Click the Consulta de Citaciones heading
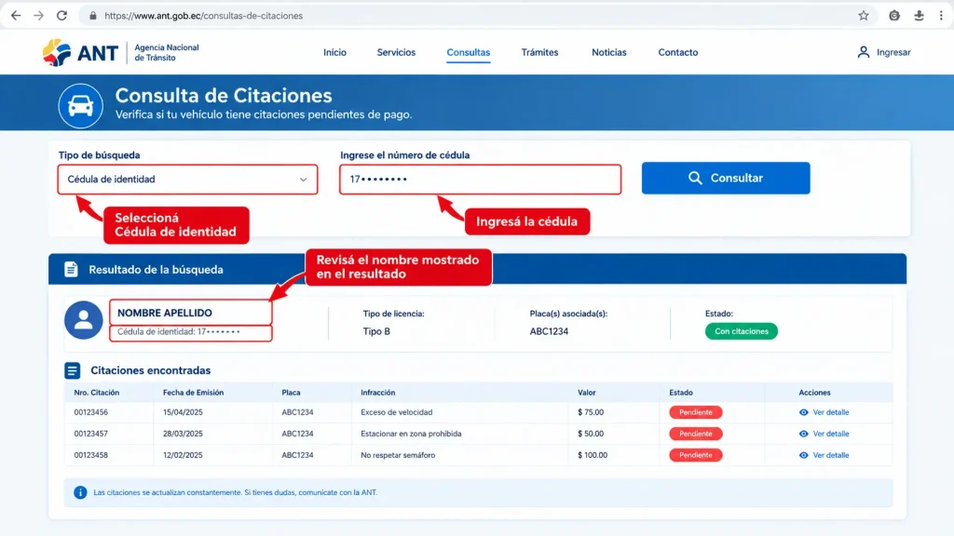 [x=224, y=96]
